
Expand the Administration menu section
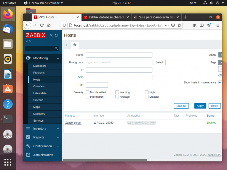42,155
